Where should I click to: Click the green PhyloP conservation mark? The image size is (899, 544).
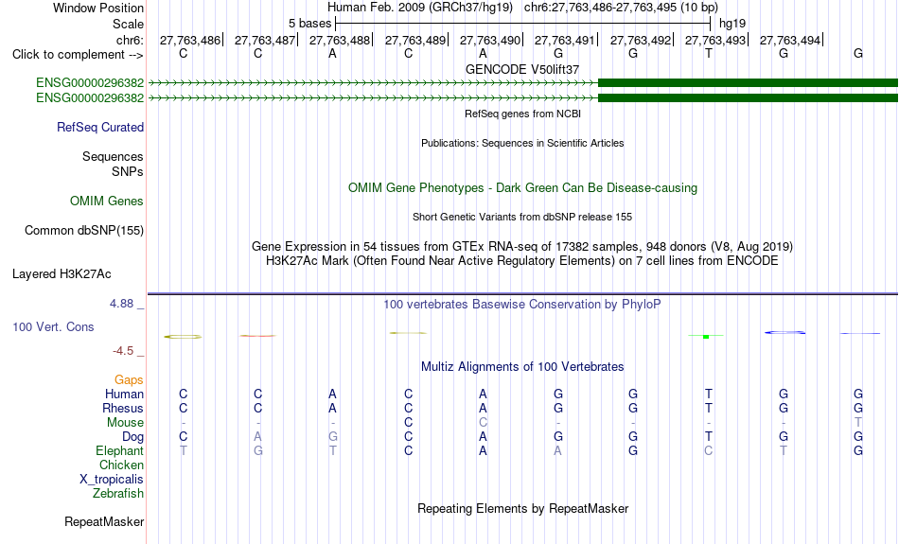(706, 337)
